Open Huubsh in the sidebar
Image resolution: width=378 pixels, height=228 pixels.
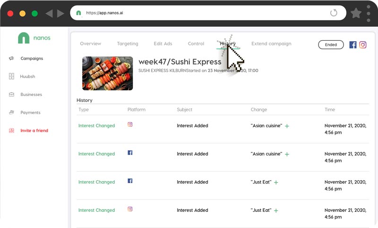coord(27,77)
